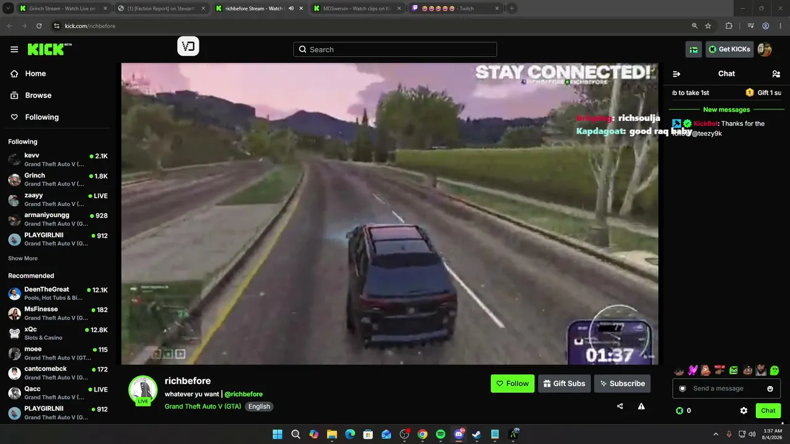Click the Windows Start button

[278, 434]
